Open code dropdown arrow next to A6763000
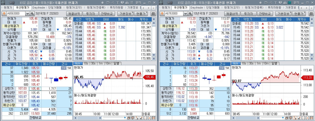Viewport: 315px width, 121px height. pos(186,14)
